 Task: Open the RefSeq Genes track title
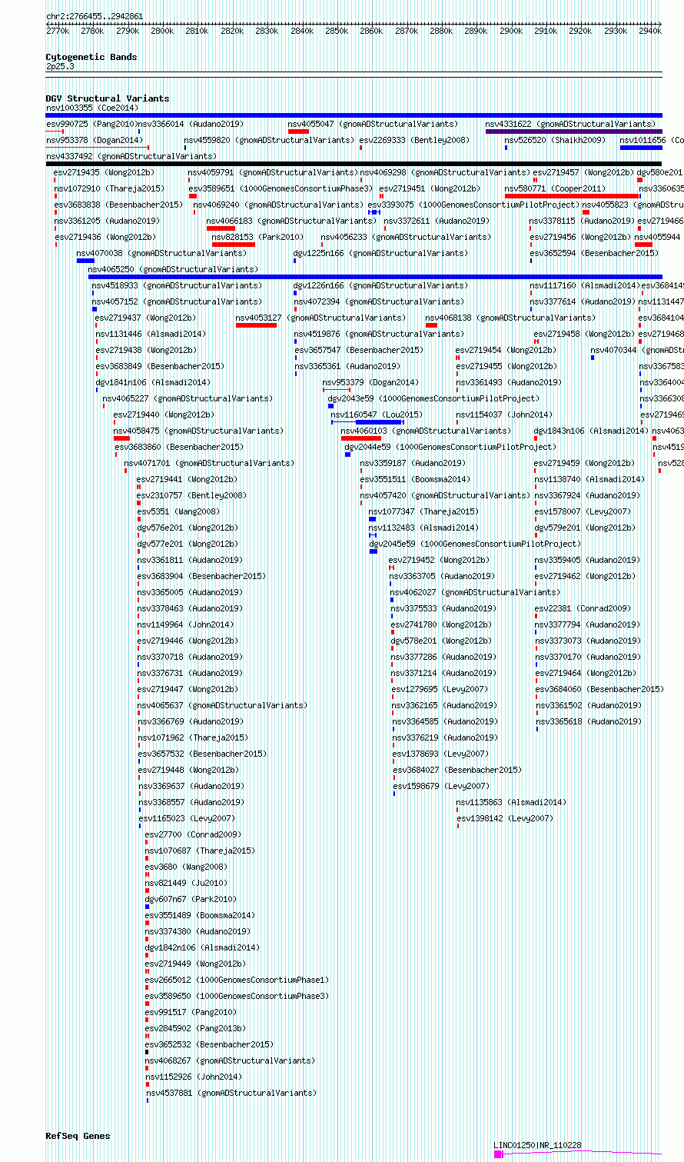click(x=78, y=1136)
